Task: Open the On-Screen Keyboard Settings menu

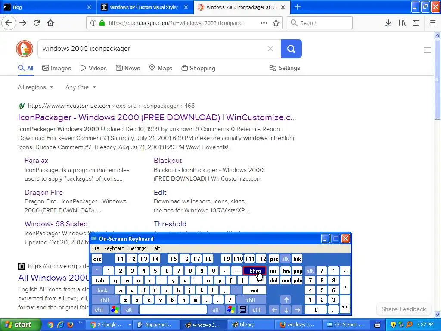Action: point(137,248)
